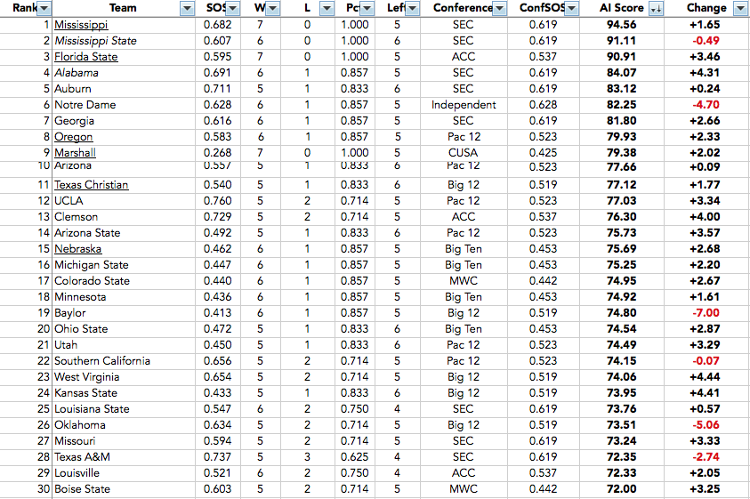Select the Ohio State team cell

click(124, 329)
